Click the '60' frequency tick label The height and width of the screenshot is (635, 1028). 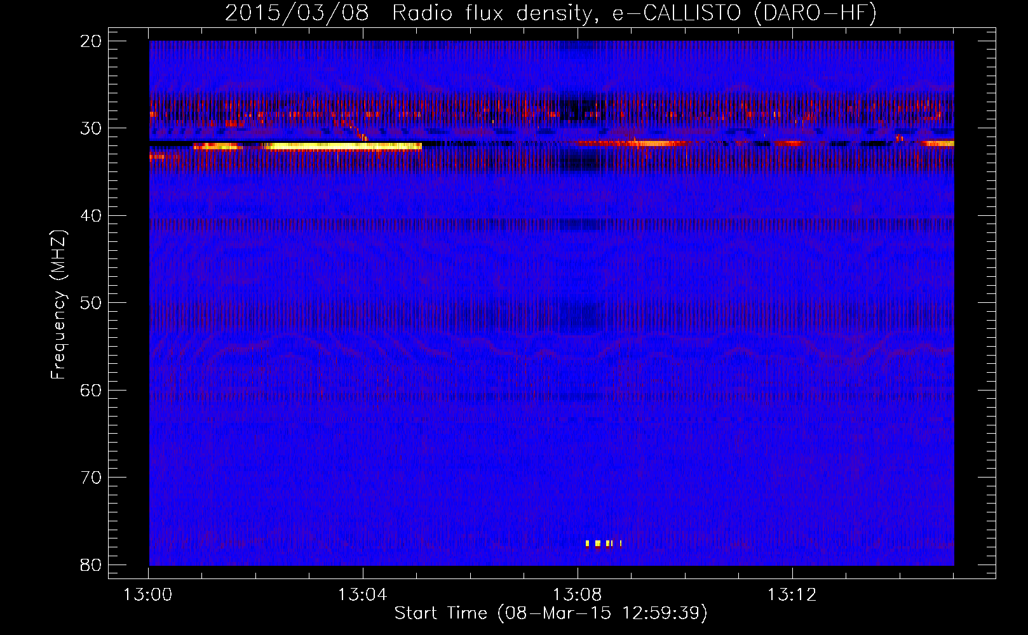(x=91, y=391)
